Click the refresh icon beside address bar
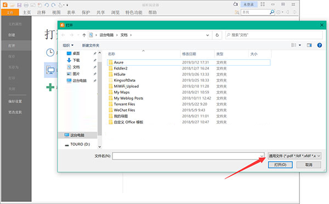The height and width of the screenshot is (204, 329). pos(217,35)
